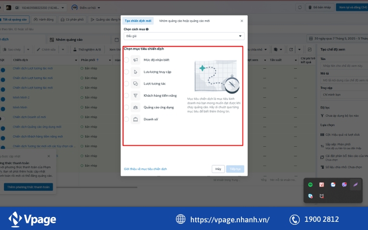Close the campaign creation dialog with X
Screen dimensions: 368x230
tap(242, 21)
